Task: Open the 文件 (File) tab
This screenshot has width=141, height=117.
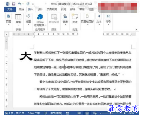Action: pyautogui.click(x=10, y=9)
